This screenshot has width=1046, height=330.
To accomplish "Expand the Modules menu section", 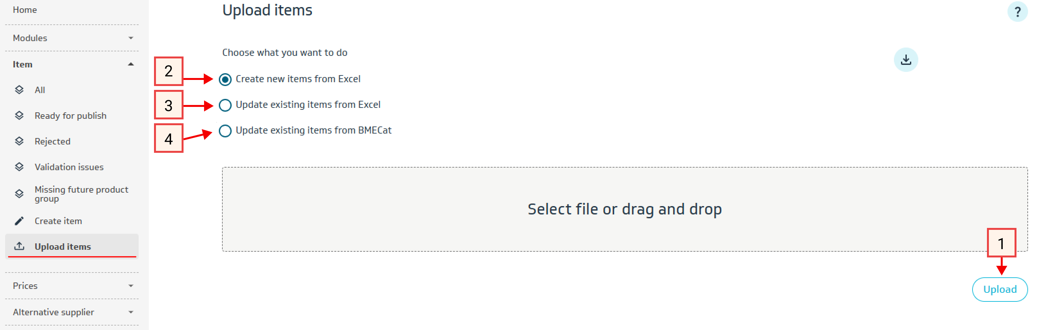I will (130, 38).
